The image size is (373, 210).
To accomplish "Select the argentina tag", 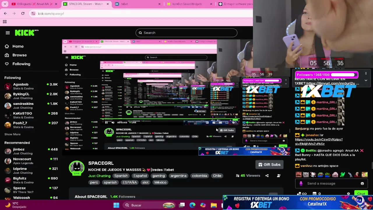I will click(x=178, y=176).
